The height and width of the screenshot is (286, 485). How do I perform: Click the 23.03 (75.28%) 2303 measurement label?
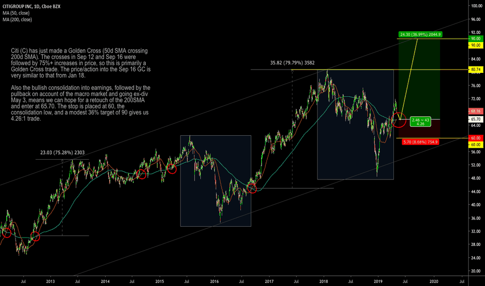(62, 152)
